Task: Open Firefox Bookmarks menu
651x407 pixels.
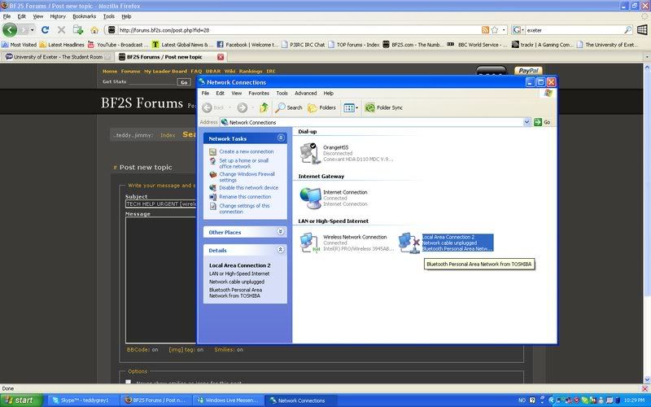Action: point(85,16)
